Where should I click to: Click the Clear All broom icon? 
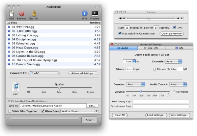(x=34, y=13)
